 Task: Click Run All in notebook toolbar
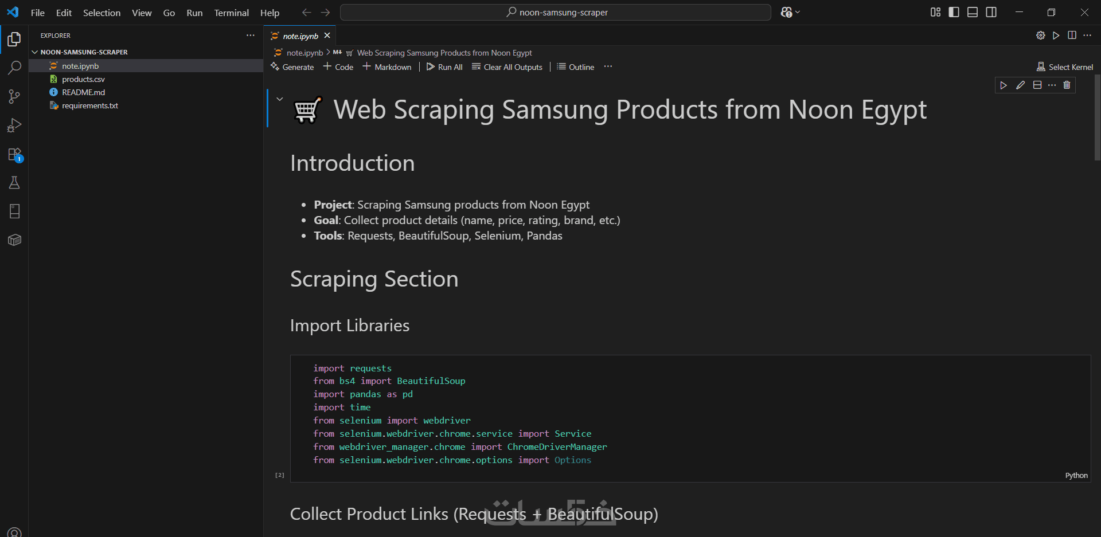(x=444, y=67)
